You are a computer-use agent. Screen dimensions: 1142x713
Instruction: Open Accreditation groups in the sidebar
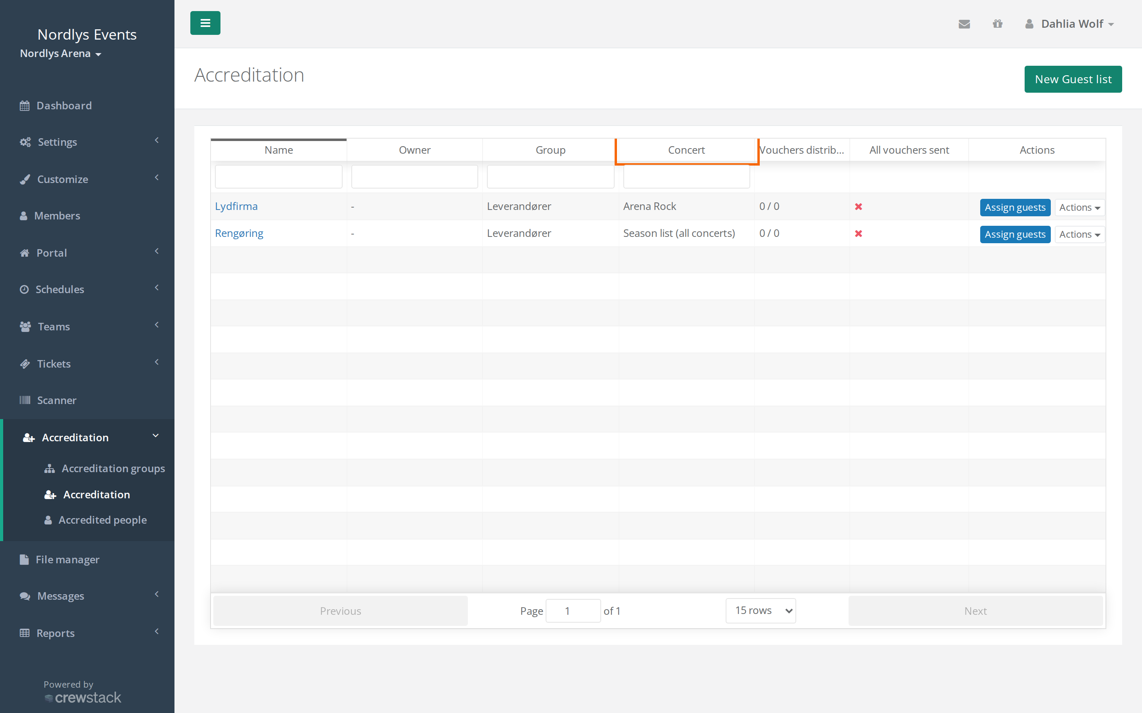click(113, 468)
